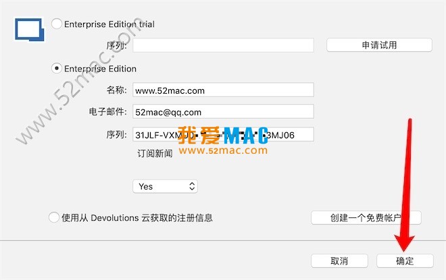Viewport: 446px width, 280px height.
Task: Click the name field containing www.52mac.com
Action: point(223,90)
